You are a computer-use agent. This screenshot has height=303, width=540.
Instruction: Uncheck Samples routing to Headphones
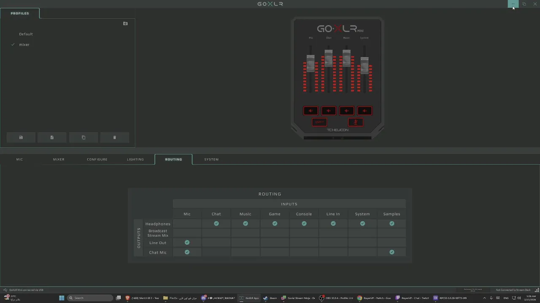[392, 224]
